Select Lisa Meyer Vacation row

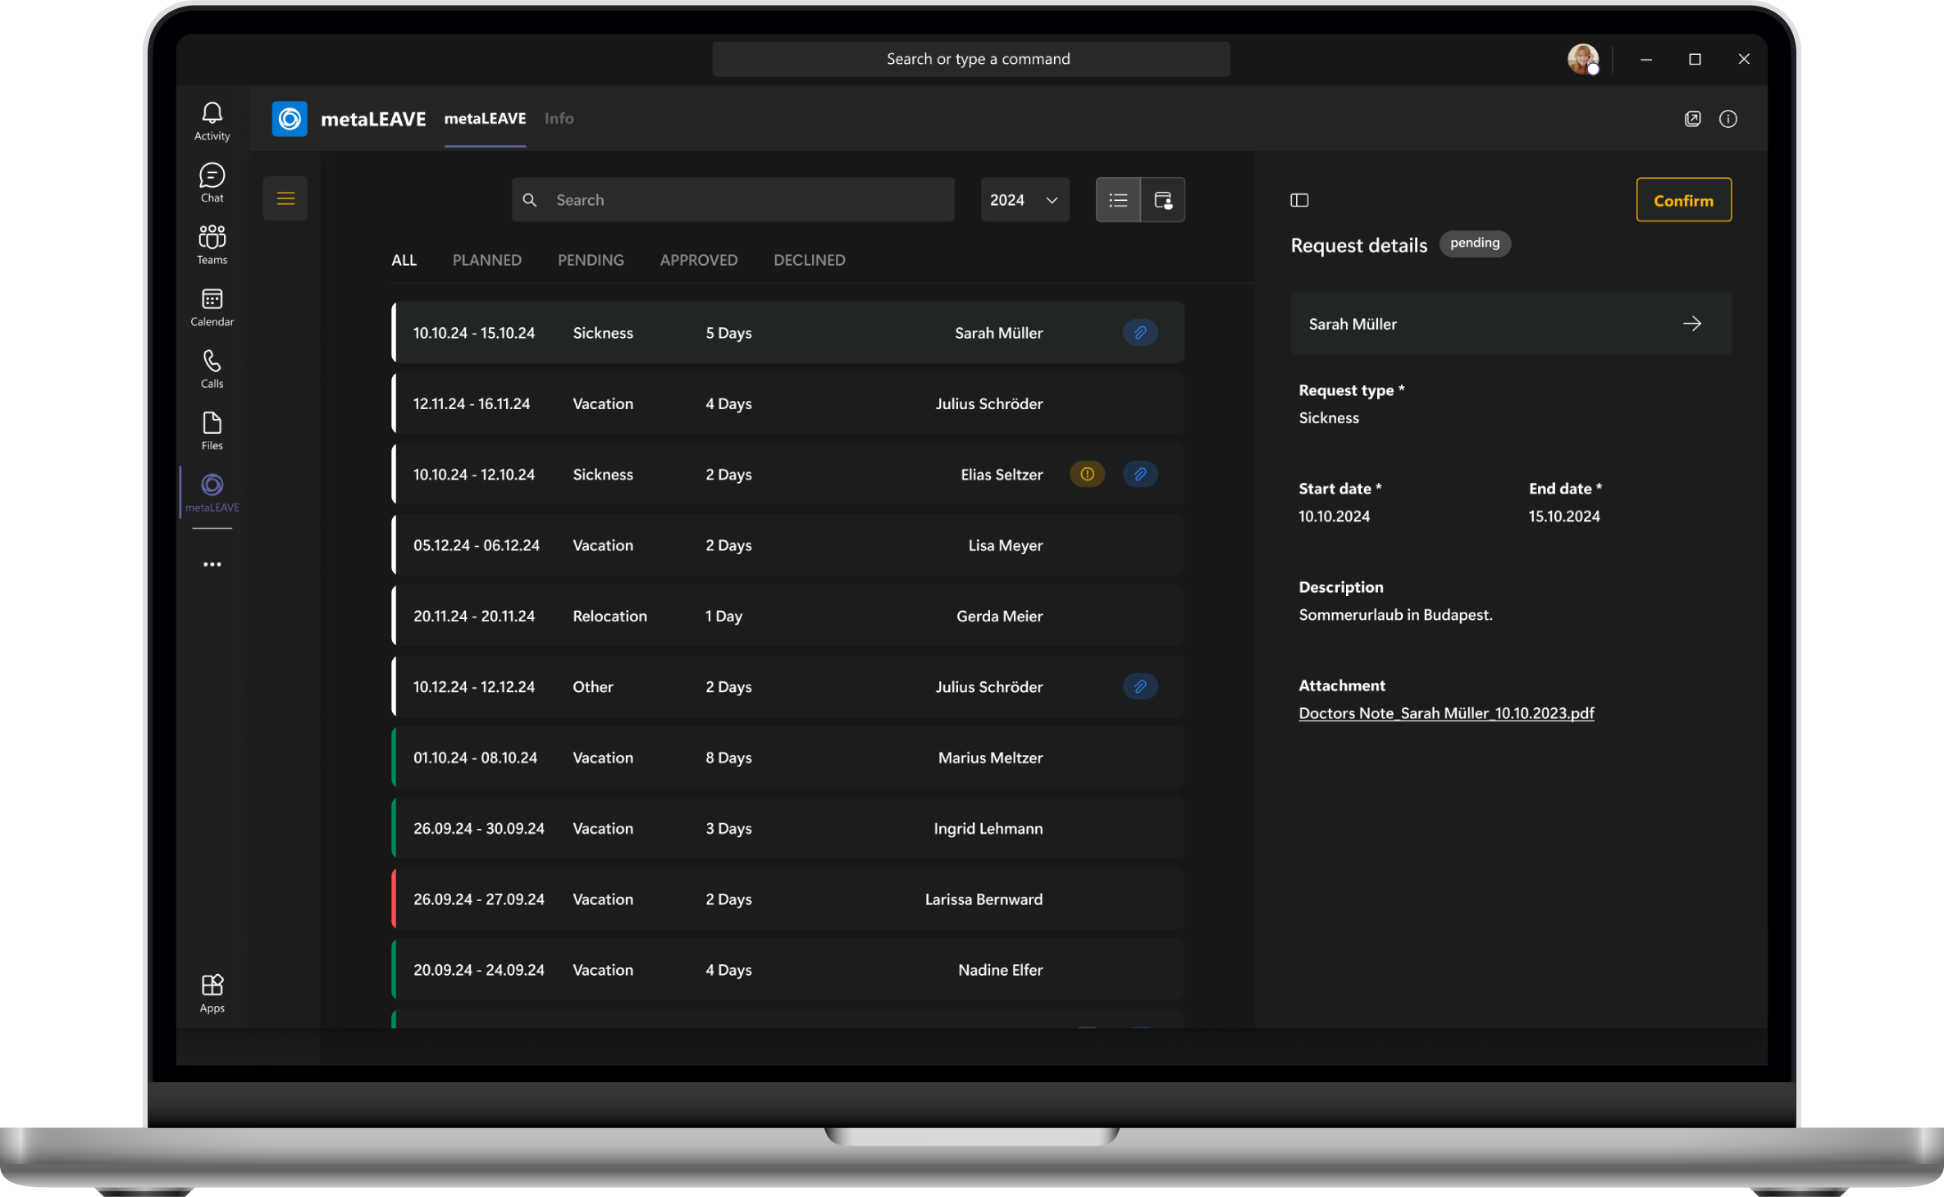click(x=787, y=545)
